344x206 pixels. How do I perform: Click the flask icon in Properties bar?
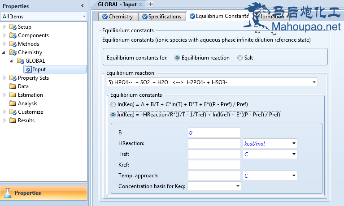(8, 193)
